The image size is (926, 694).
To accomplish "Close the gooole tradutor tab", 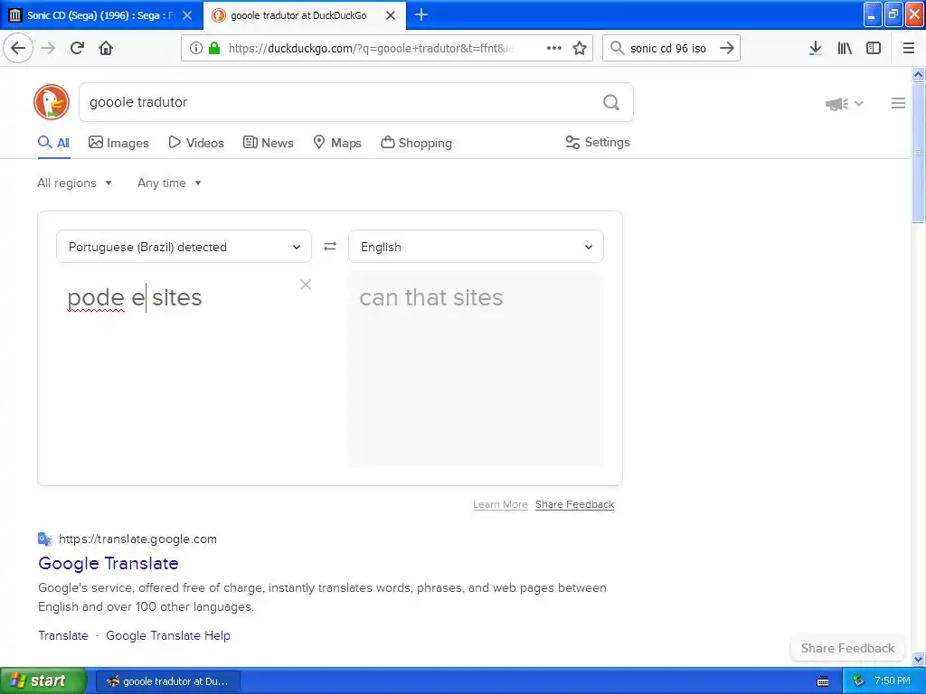I will [391, 15].
